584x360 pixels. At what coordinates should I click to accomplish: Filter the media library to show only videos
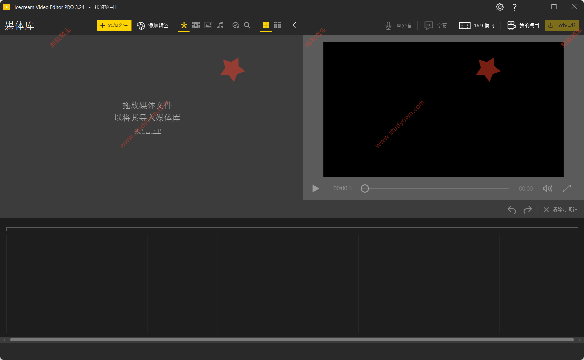click(x=196, y=25)
